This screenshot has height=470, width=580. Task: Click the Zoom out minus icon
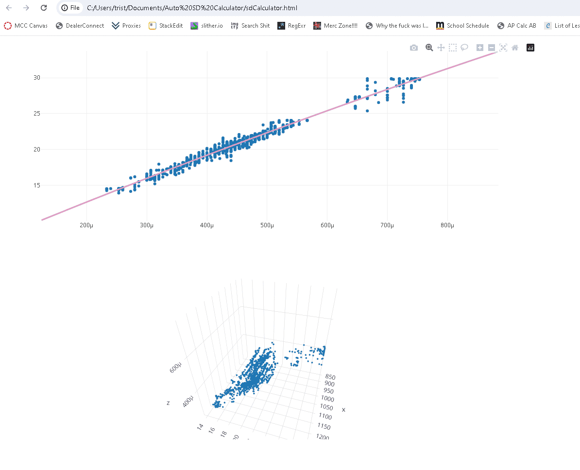[492, 48]
